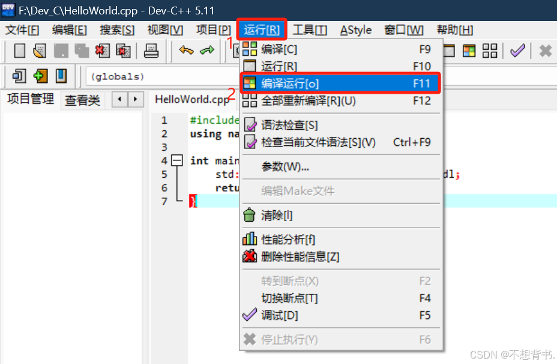Screen dimensions: 557x364
Task: Open the 文件[F] menu
Action: (22, 30)
